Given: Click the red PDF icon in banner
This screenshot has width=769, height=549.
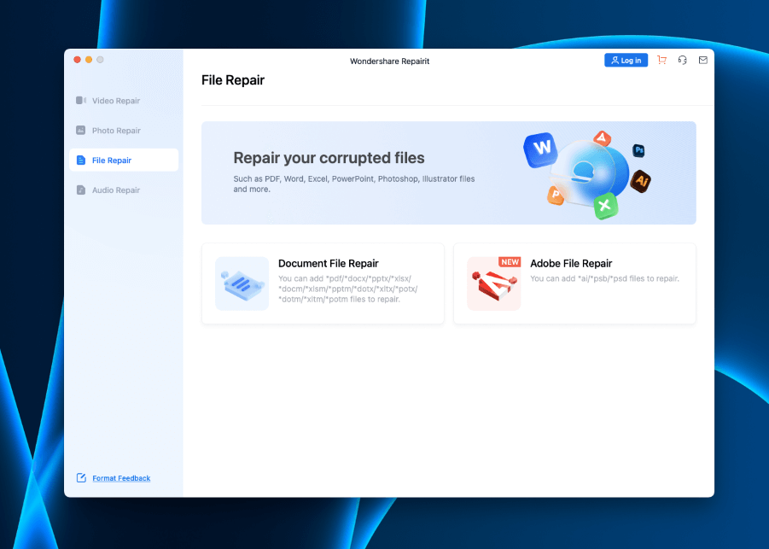Looking at the screenshot, I should 601,138.
